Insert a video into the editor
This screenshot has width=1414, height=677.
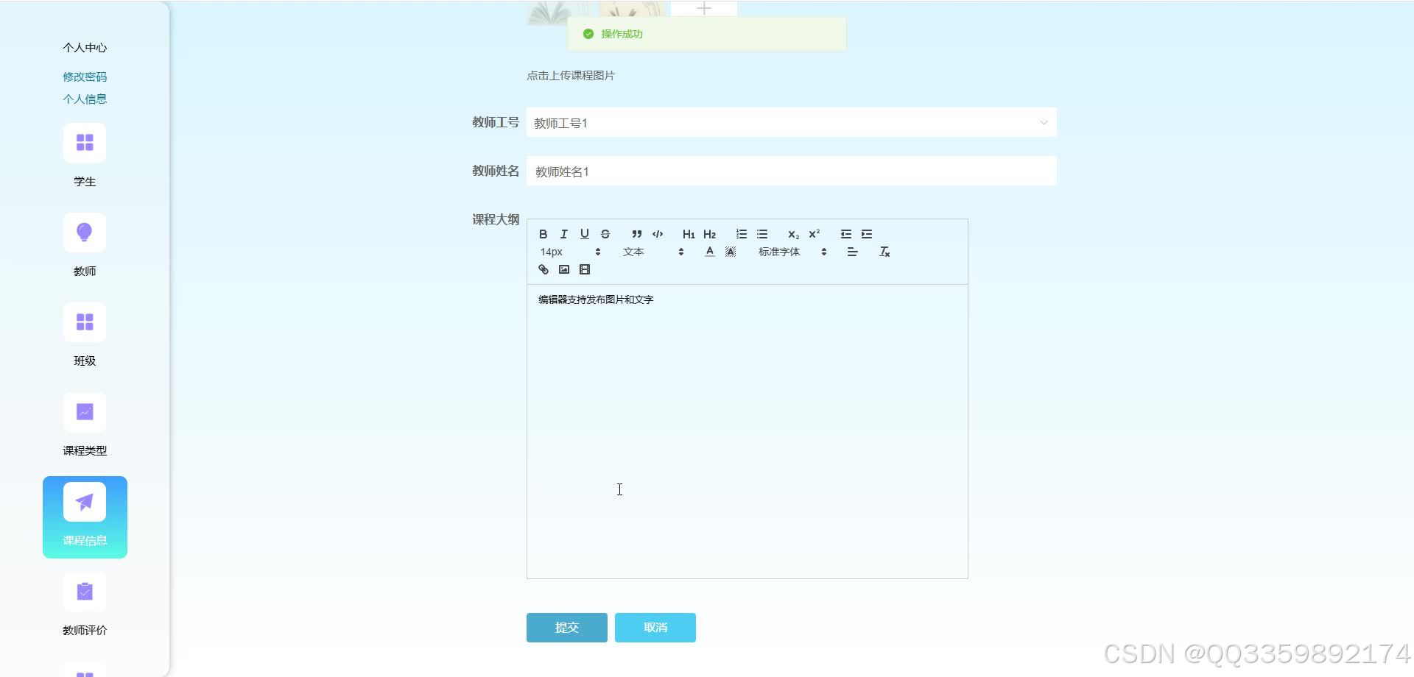coord(585,269)
